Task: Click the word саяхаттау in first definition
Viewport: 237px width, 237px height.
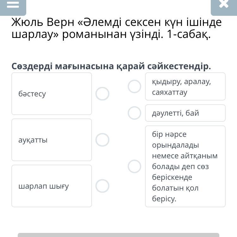Action: coord(170,92)
